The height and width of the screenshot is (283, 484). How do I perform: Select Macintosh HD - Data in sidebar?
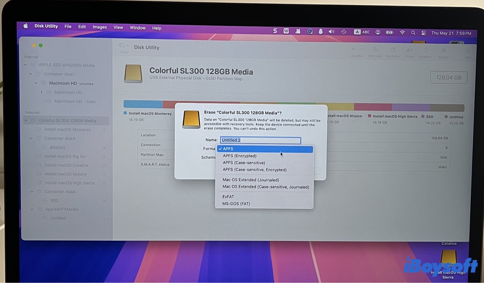[x=75, y=102]
